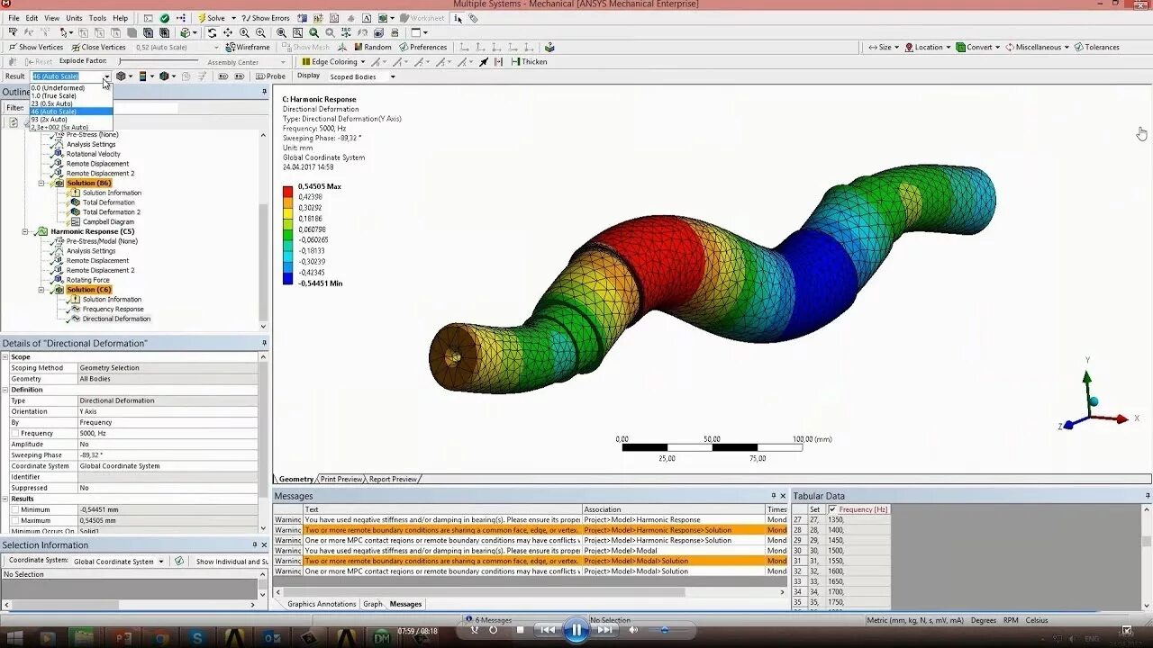Stop the video playback
This screenshot has height=648, width=1153.
(520, 630)
